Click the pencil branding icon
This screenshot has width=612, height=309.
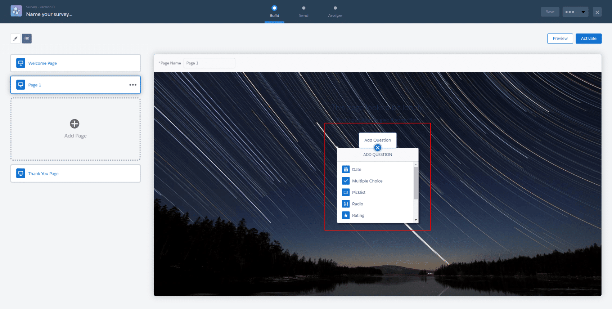click(x=15, y=39)
